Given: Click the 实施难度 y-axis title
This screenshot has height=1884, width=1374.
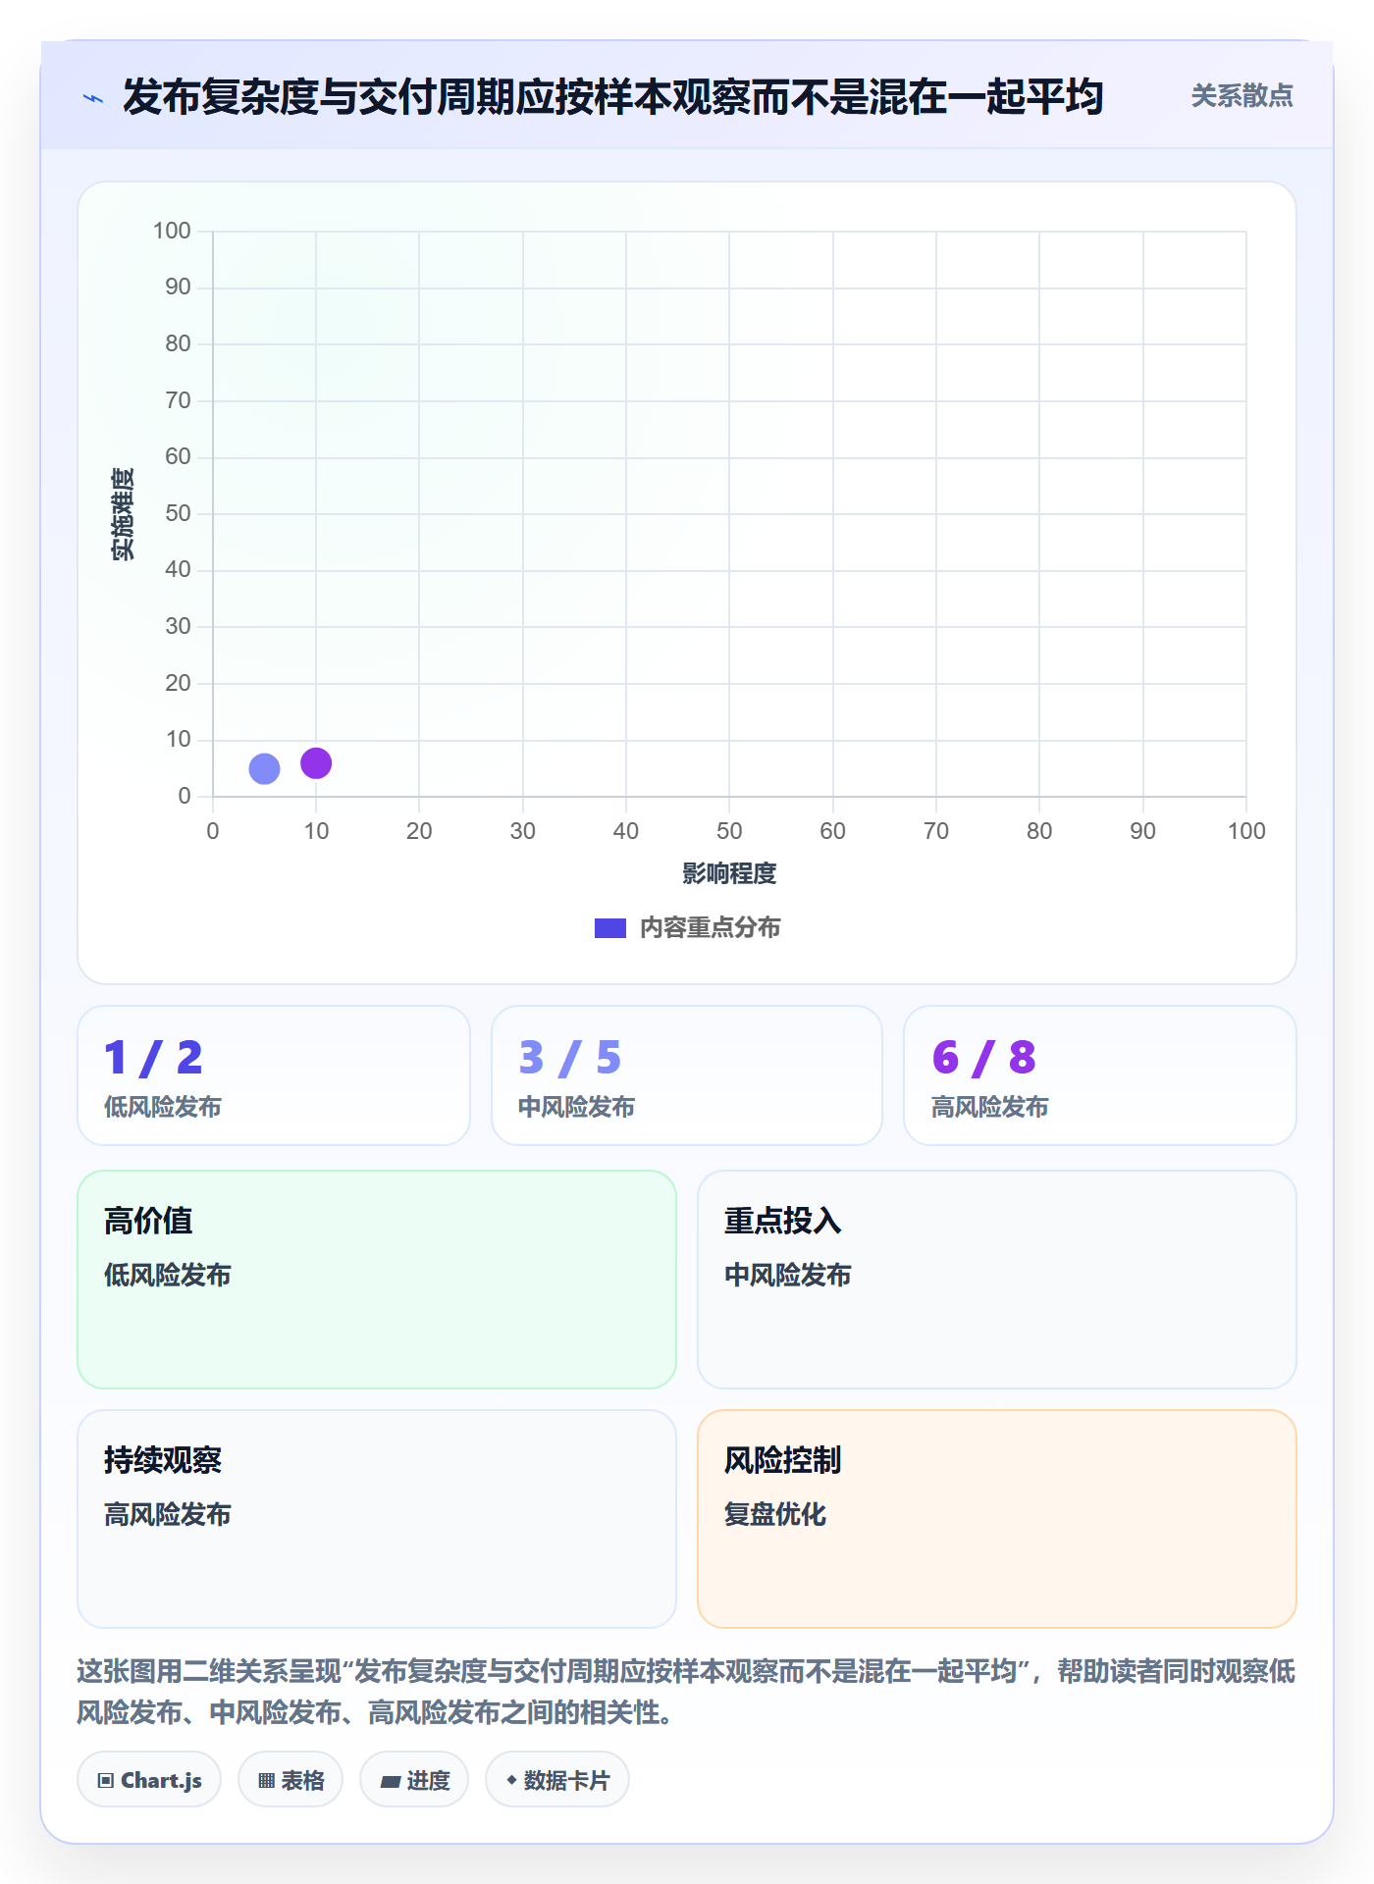Looking at the screenshot, I should 123,514.
